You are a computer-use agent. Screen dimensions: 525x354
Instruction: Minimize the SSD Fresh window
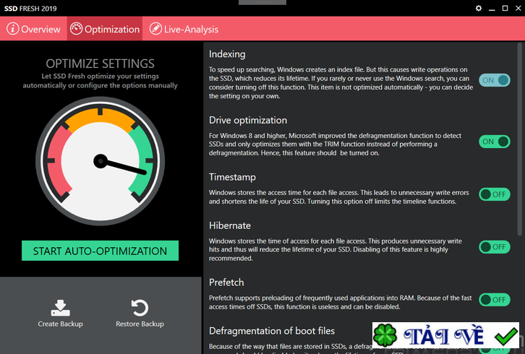pos(492,9)
